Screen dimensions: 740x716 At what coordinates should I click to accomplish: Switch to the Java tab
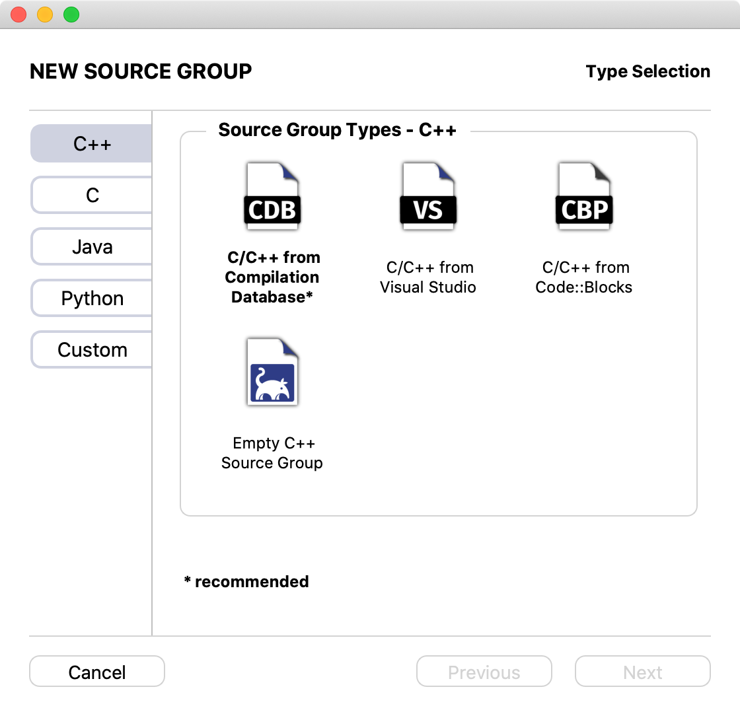click(92, 247)
